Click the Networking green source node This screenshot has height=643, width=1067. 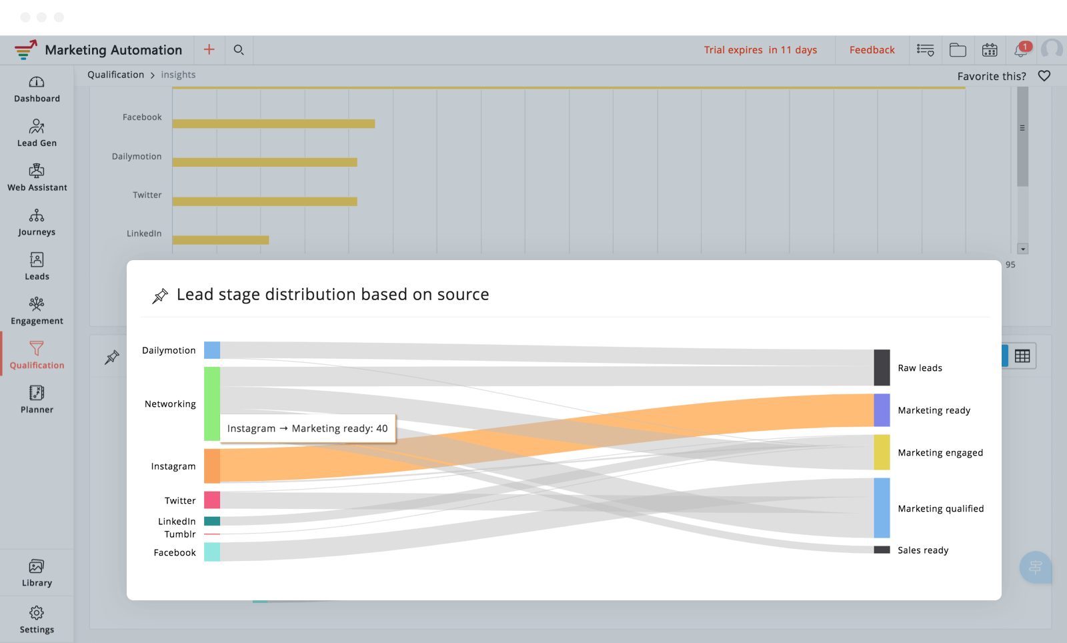(212, 404)
